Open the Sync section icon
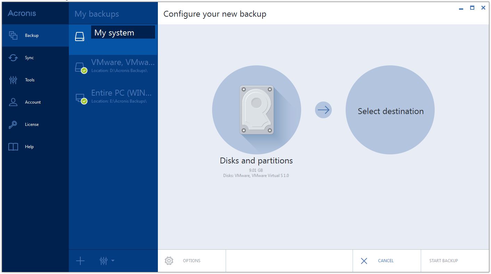The height and width of the screenshot is (274, 491). click(x=13, y=58)
